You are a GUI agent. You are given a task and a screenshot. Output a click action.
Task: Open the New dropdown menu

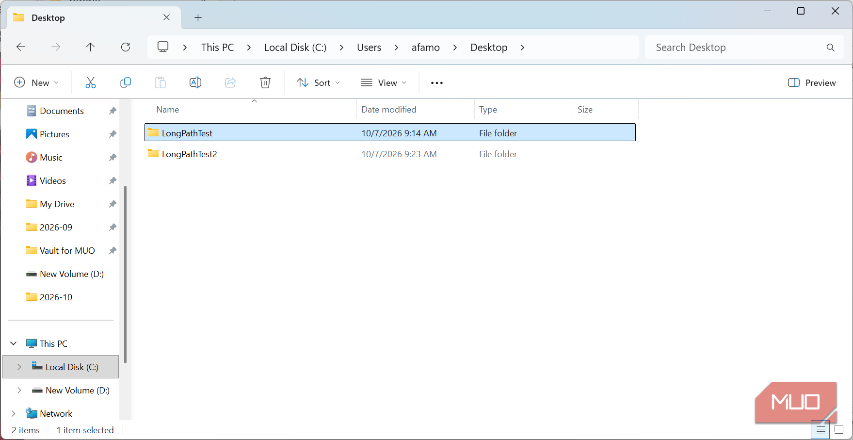click(x=37, y=83)
